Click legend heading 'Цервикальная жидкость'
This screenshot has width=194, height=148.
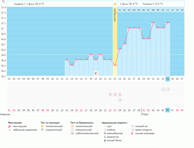point(114,123)
